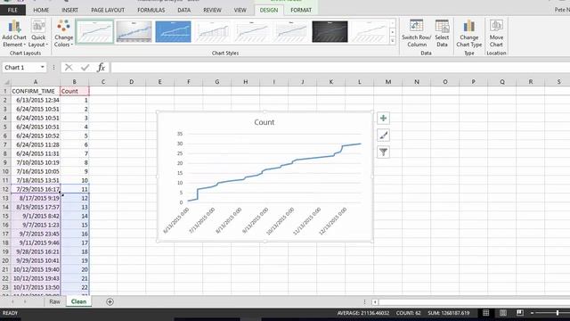
Task: Open the FILE tab
Action: [12, 10]
